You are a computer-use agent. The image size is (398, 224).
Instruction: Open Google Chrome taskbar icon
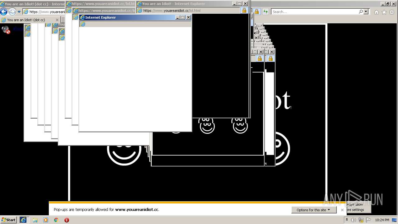click(x=56, y=220)
